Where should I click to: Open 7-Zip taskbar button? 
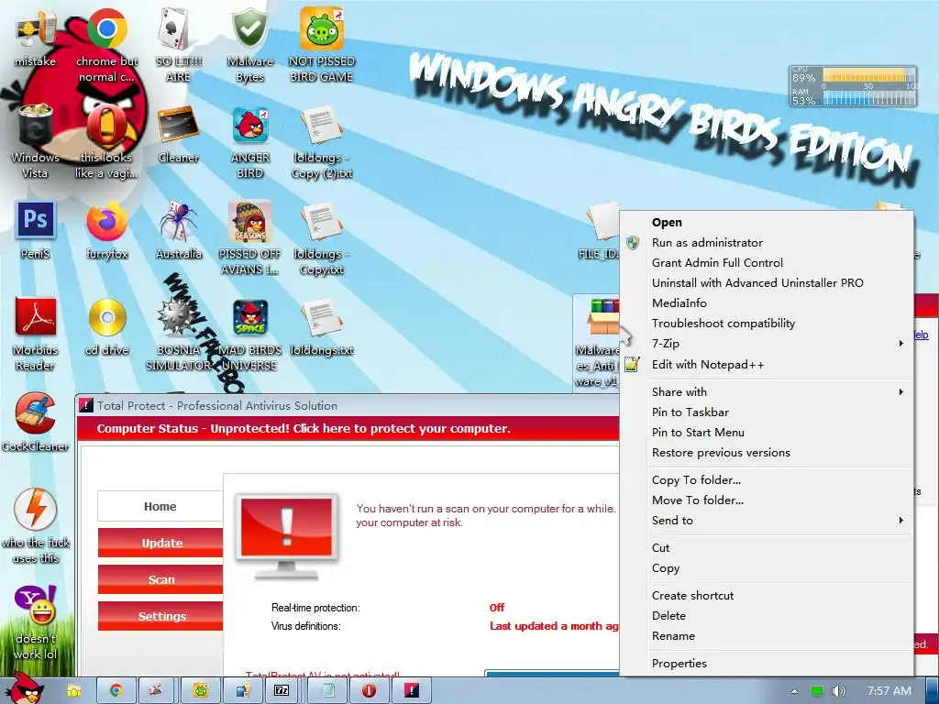(282, 690)
